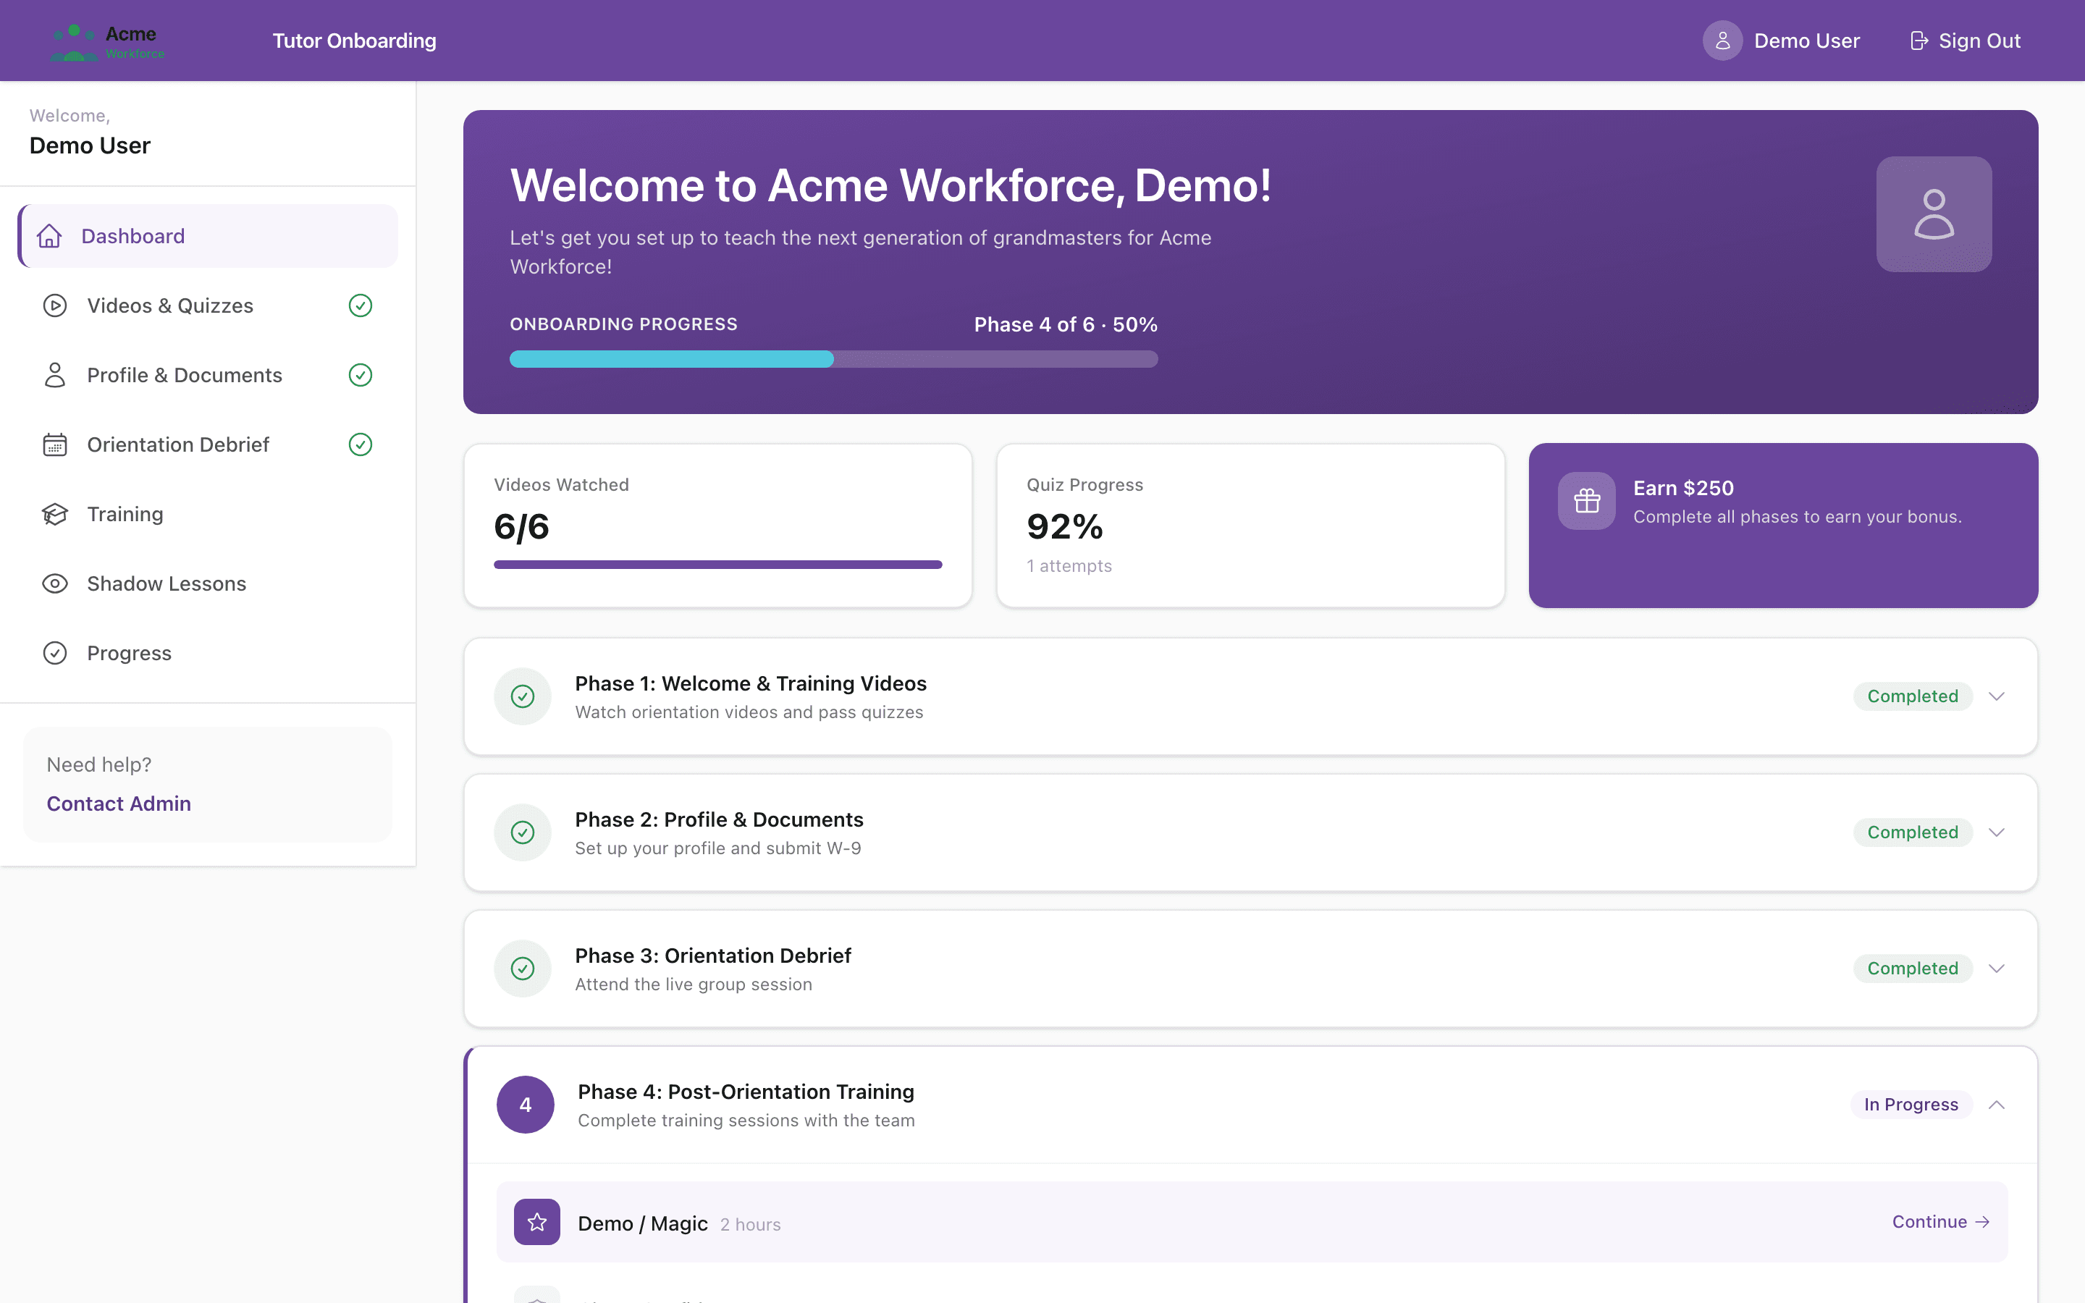Click the Tutor Onboarding header title

pyautogui.click(x=354, y=41)
